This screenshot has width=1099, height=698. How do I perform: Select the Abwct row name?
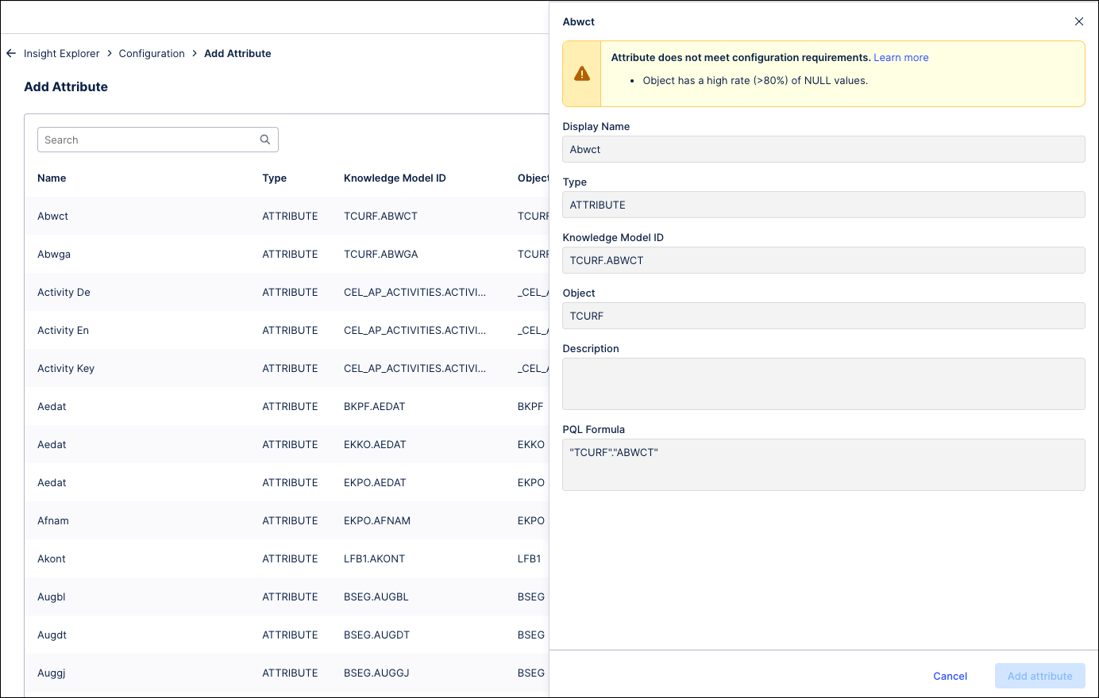coord(53,216)
